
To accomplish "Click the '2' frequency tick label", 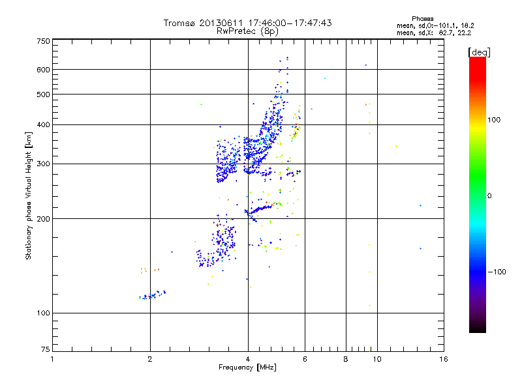I will (x=150, y=359).
